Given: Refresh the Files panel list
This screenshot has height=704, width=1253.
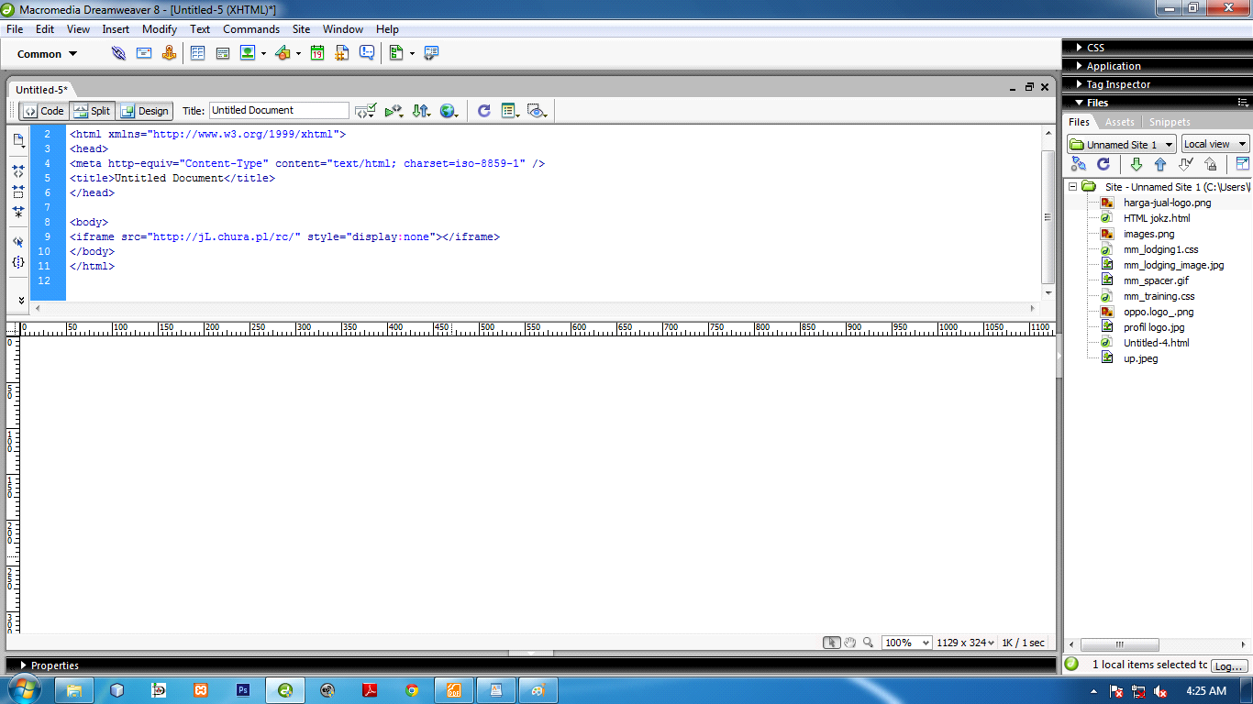Looking at the screenshot, I should (1103, 164).
